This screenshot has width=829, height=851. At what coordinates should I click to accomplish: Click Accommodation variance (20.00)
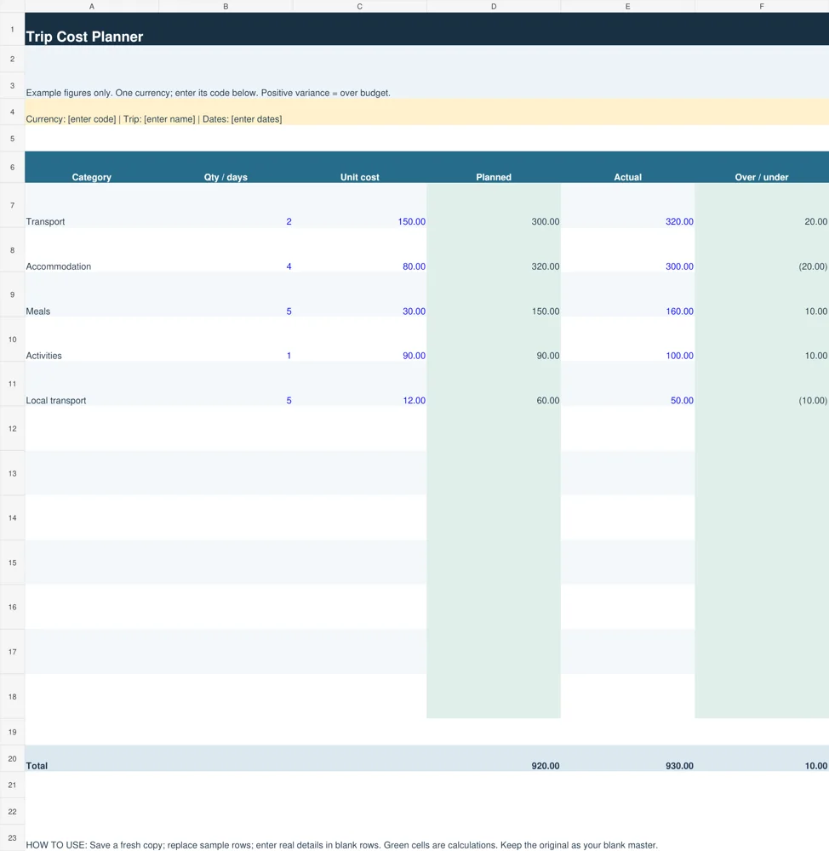pyautogui.click(x=762, y=250)
